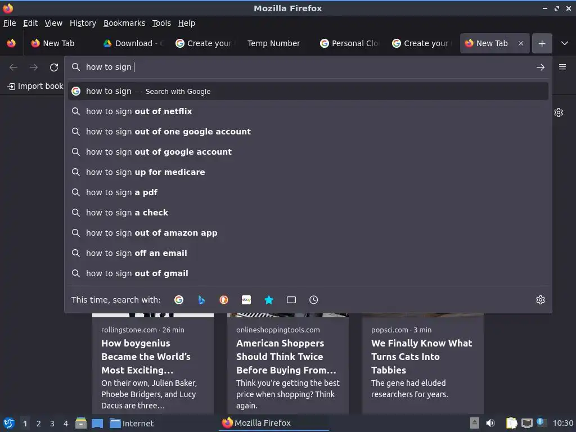Click Mozilla Firefox taskbar window button

274,423
